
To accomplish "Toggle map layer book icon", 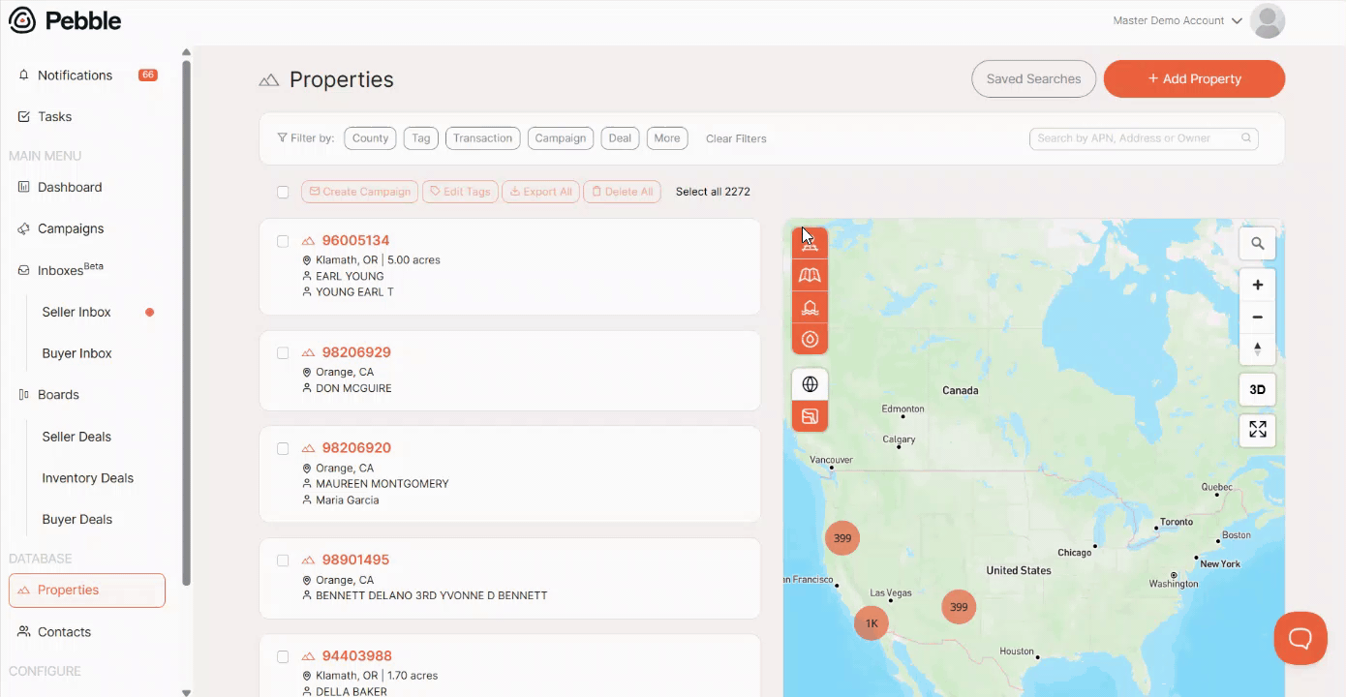I will (x=810, y=276).
